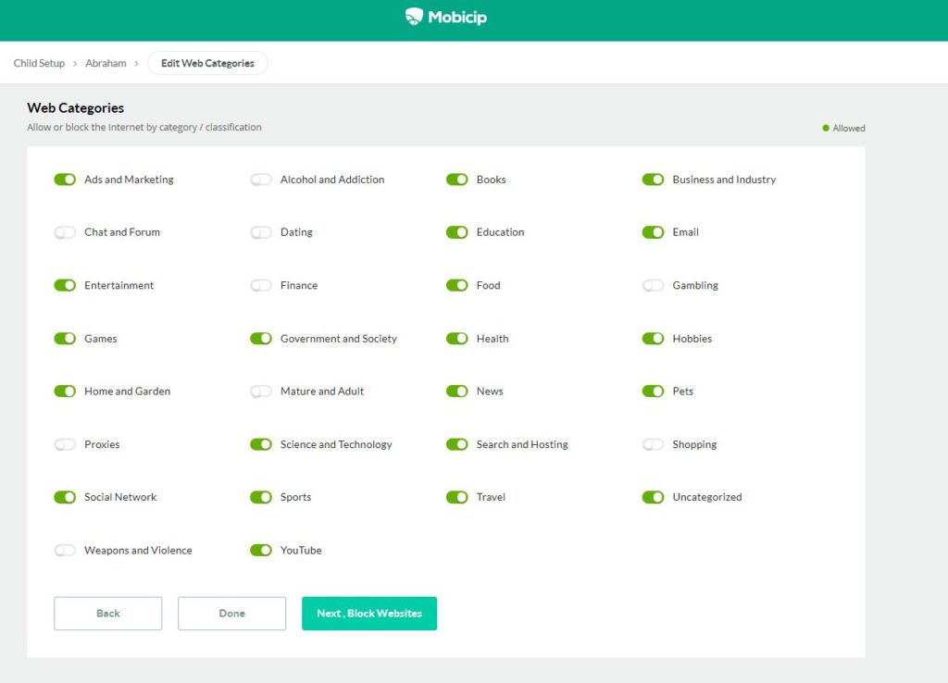948x683 pixels.
Task: Select the Edit Web Categories tab
Action: coord(207,63)
